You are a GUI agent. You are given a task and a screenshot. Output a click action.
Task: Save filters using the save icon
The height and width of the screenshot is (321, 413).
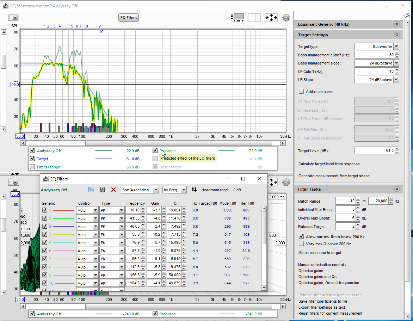click(102, 190)
